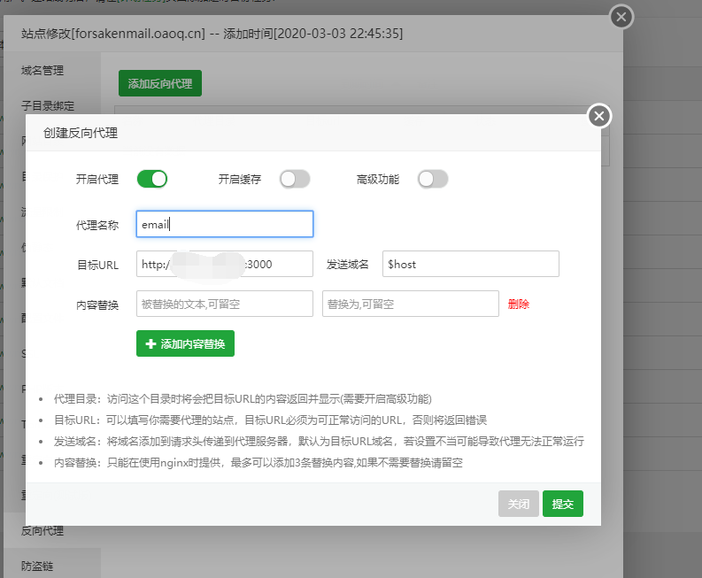702x578 pixels.
Task: Click the plus icon on 添加内容替换
Action: click(150, 343)
